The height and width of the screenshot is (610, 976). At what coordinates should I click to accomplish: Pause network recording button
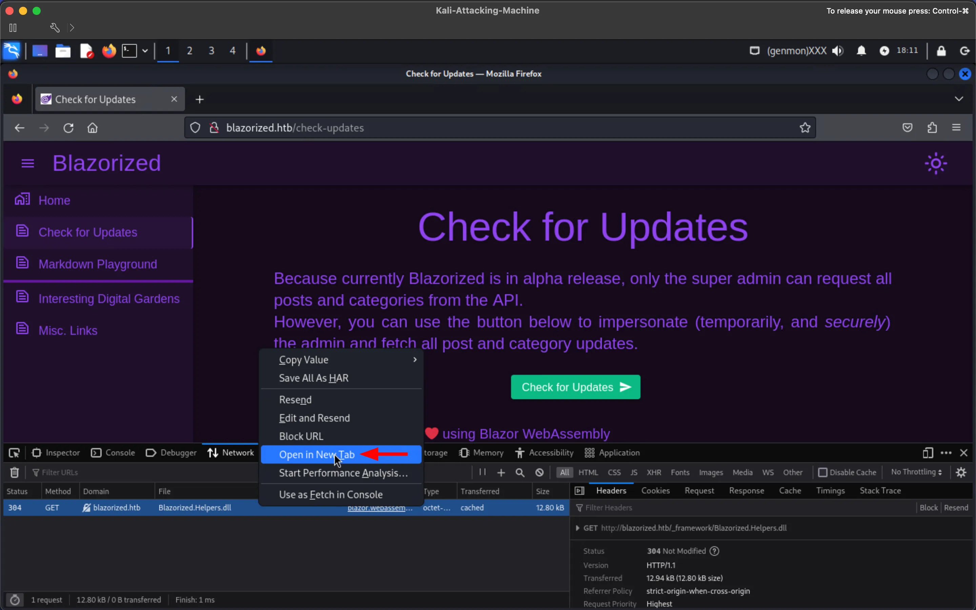482,472
